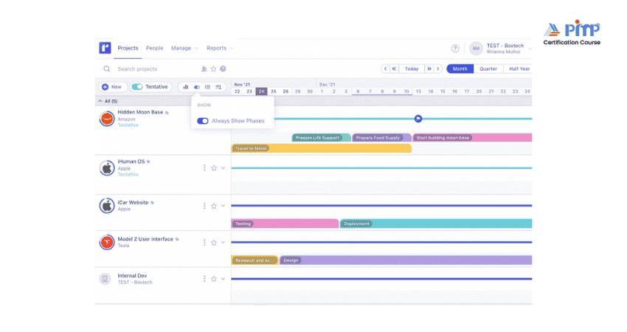Toggle the Tentative switch
The image size is (627, 332).
tap(137, 87)
